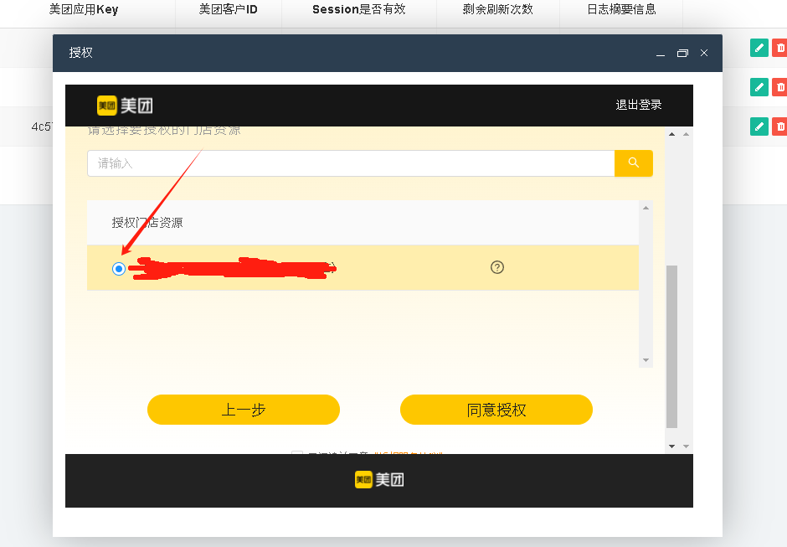Click the green edit icon in third row
The image size is (787, 547).
759,126
